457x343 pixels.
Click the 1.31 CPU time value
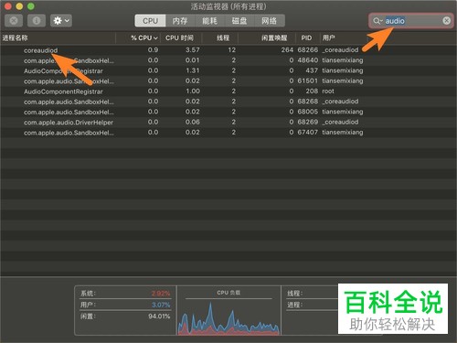tap(193, 70)
